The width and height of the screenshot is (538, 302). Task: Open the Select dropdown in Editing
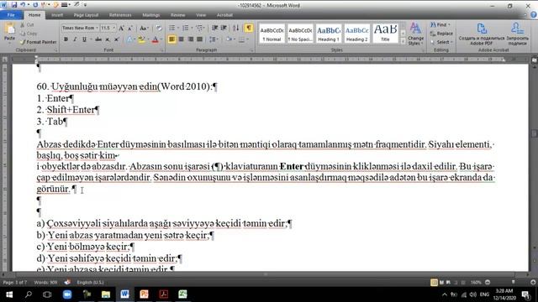pyautogui.click(x=442, y=42)
